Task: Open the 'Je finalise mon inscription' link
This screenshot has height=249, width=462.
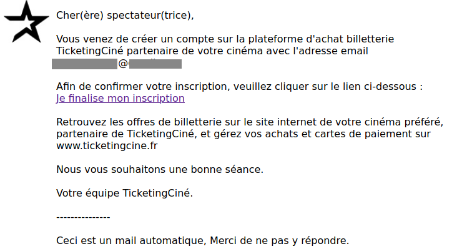Action: pos(120,99)
